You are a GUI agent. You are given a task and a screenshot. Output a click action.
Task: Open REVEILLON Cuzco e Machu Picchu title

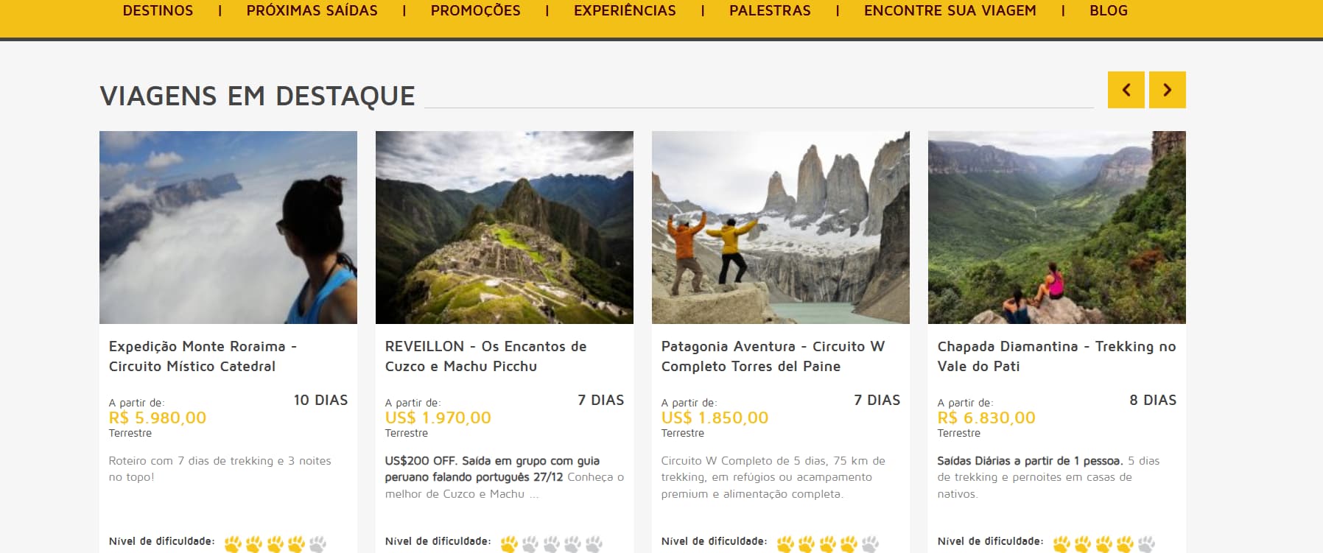pyautogui.click(x=485, y=356)
